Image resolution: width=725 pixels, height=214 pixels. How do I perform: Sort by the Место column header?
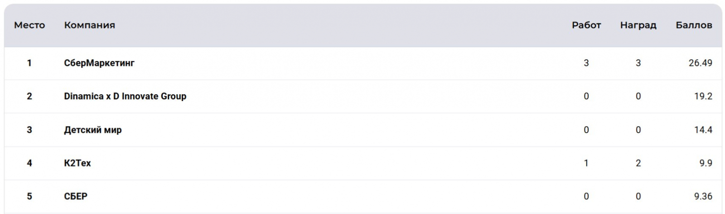click(x=29, y=25)
